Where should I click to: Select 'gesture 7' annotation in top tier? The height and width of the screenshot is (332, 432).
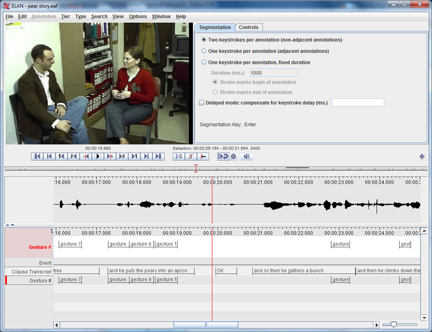(70, 244)
